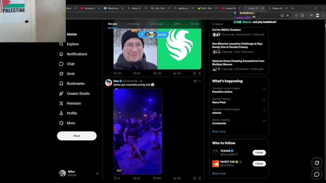Screen dimensions: 326x183
Task: Switch to the M.O.B tab
Action: [x=195, y=24]
